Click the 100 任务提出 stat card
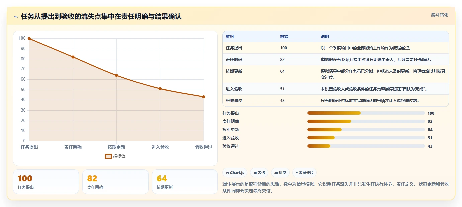This screenshot has width=462, height=207. pyautogui.click(x=46, y=182)
